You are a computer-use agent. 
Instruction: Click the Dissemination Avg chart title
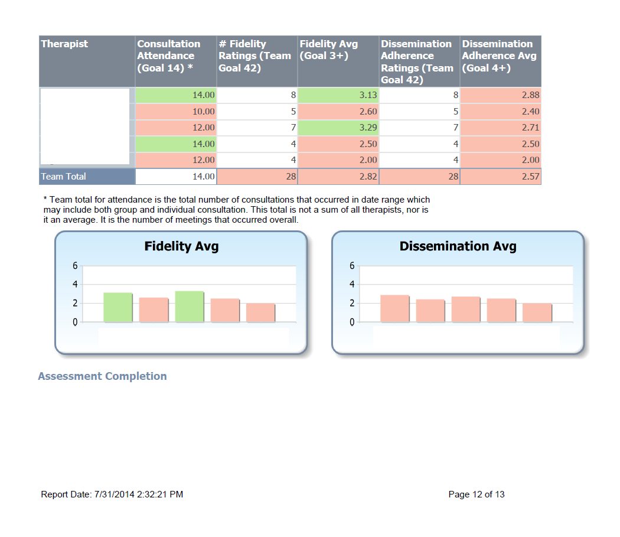458,246
